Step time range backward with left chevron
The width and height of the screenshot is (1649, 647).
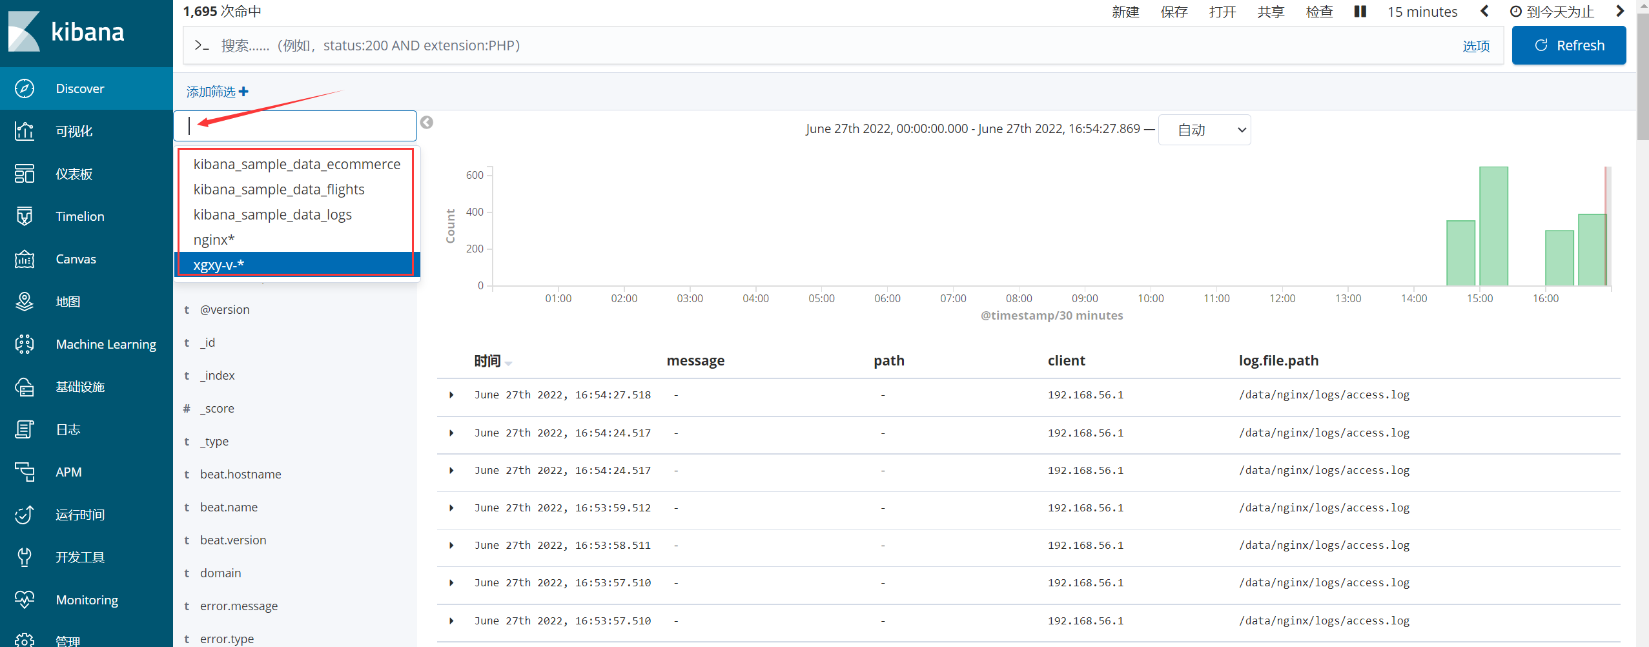point(1484,11)
